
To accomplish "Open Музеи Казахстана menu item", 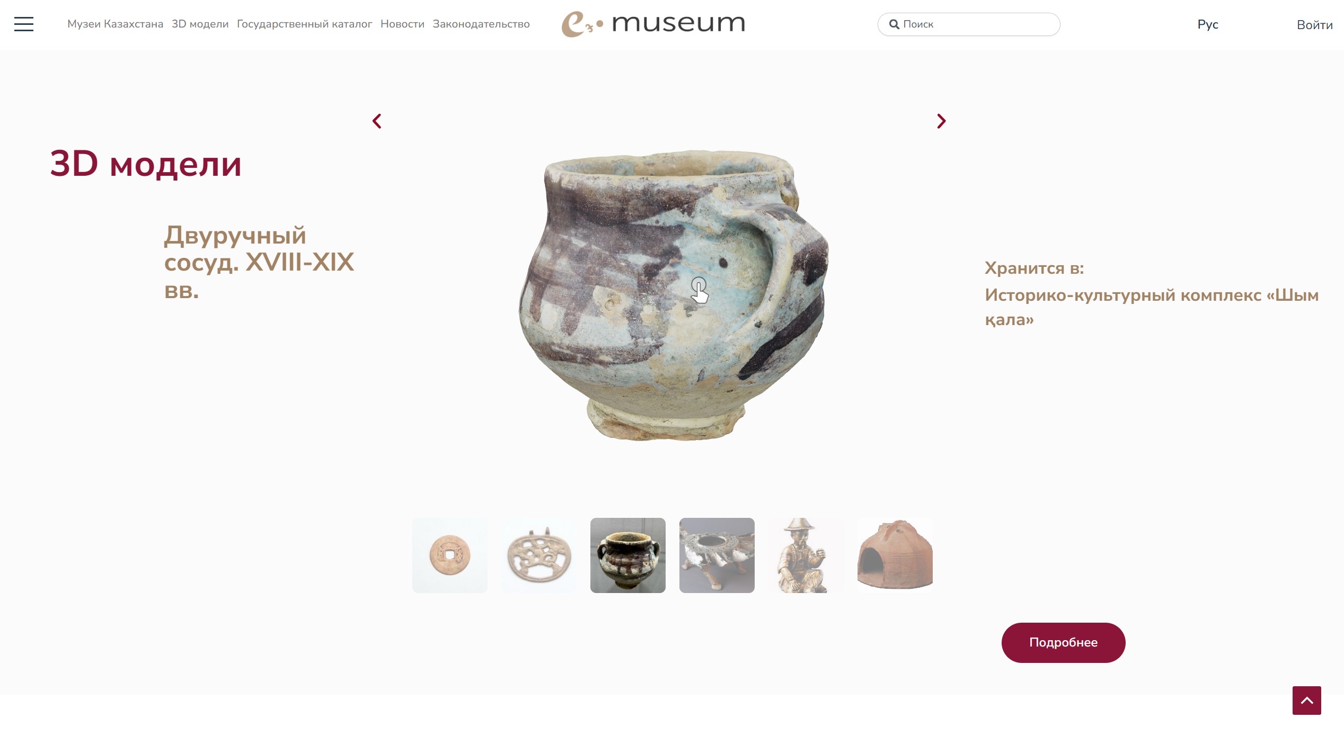I will click(x=115, y=24).
